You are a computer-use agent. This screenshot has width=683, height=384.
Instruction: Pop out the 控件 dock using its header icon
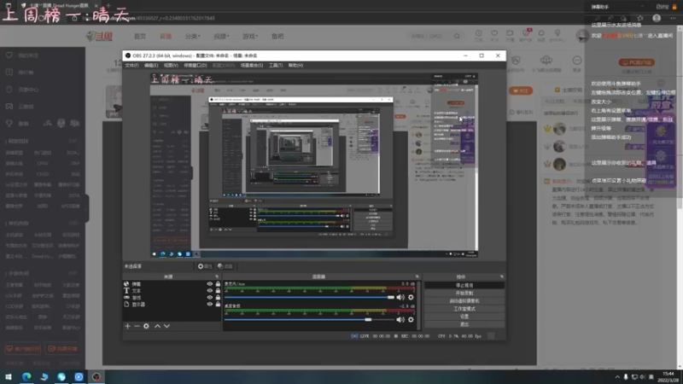[x=502, y=276]
